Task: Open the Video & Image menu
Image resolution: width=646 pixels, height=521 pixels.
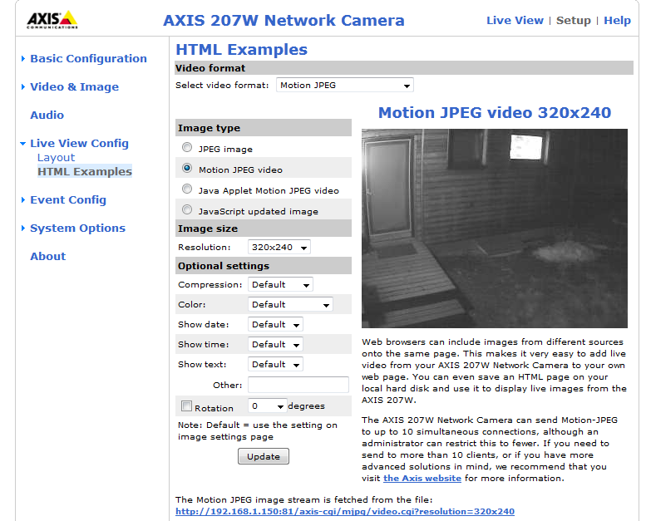Action: [x=74, y=87]
